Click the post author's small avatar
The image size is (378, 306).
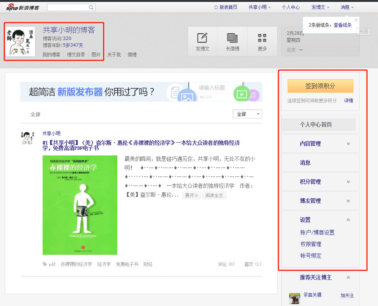28,138
